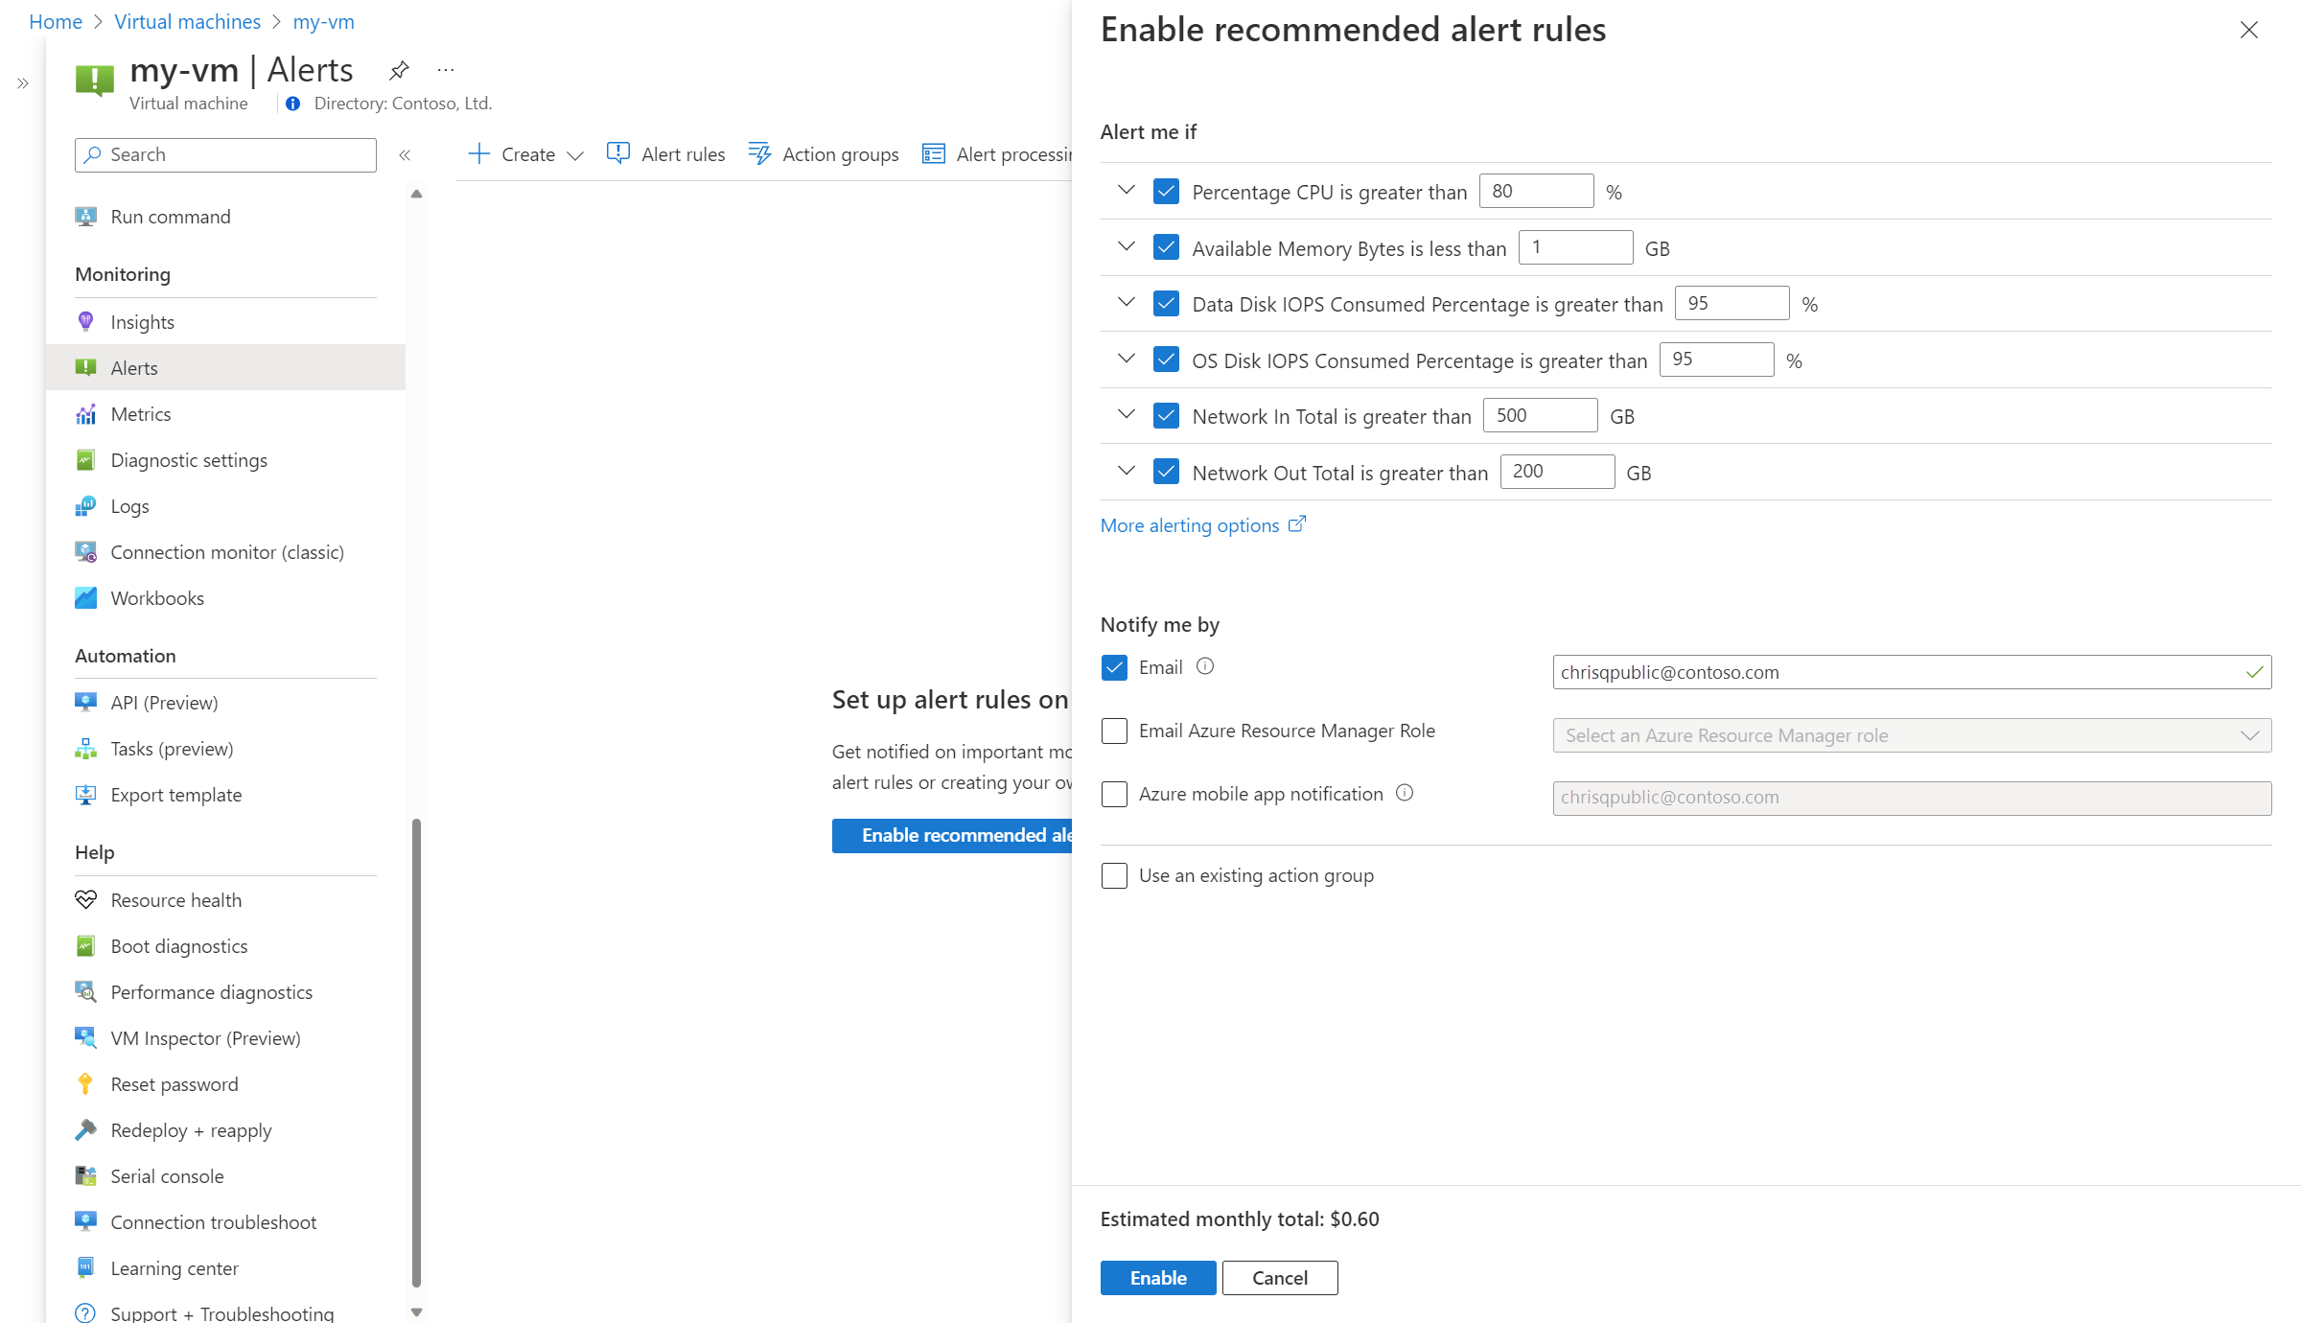Open Connection monitor (classic)
Screen dimensions: 2301x1323
coord(227,551)
